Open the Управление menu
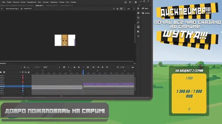The height and width of the screenshot is (124, 222). coord(54,2)
